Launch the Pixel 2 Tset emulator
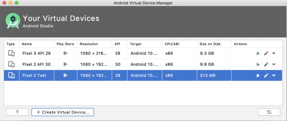This screenshot has height=121, width=287. click(258, 75)
